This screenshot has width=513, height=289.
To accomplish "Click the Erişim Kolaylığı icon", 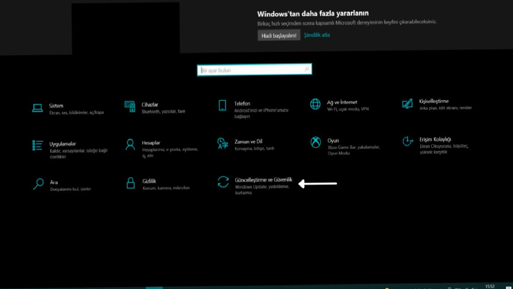I will click(408, 141).
